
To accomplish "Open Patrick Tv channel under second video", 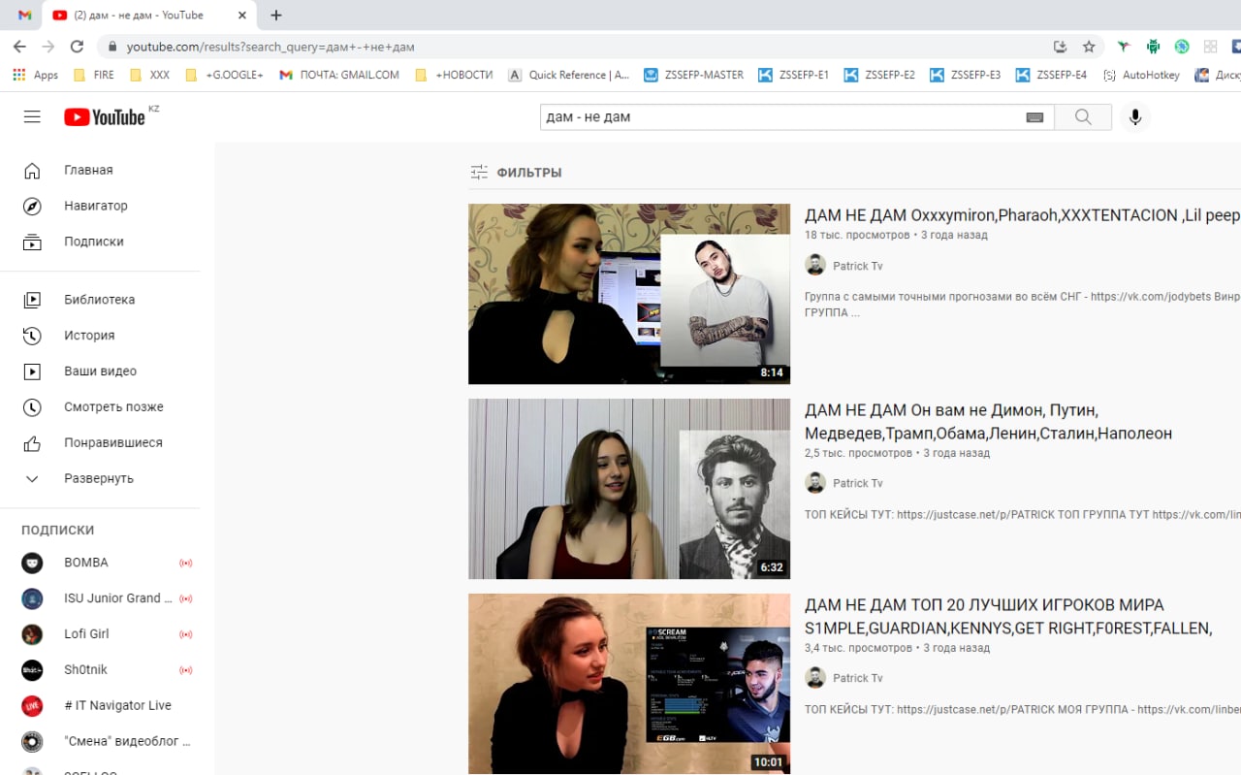I will pyautogui.click(x=857, y=483).
